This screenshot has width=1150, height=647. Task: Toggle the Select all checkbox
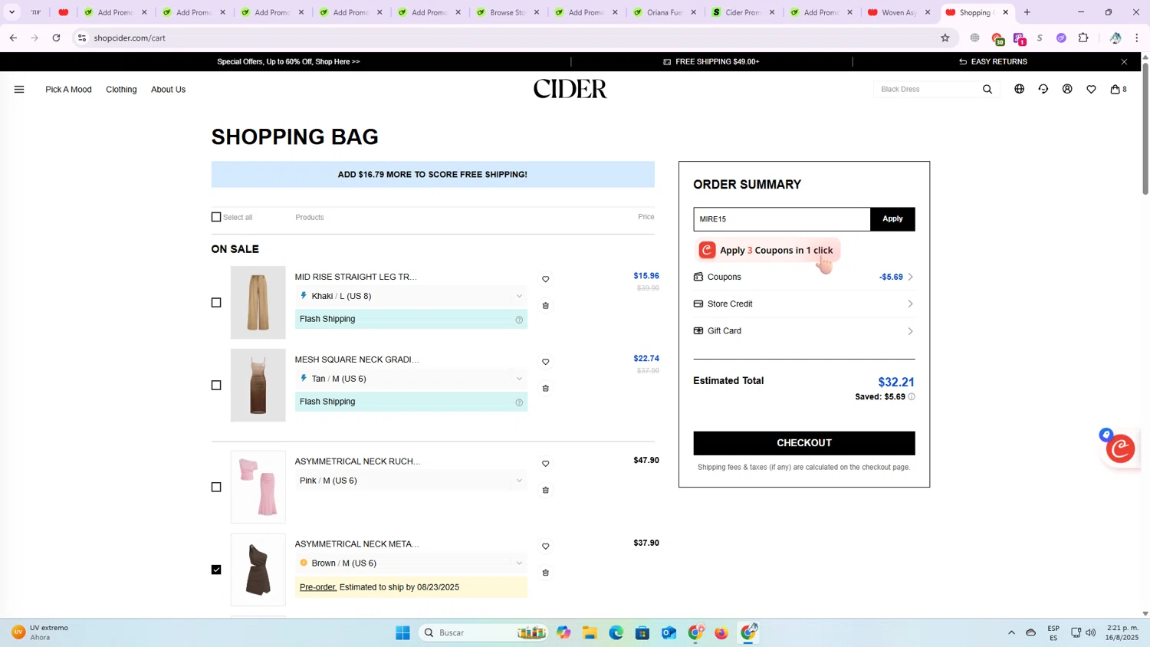pyautogui.click(x=216, y=217)
